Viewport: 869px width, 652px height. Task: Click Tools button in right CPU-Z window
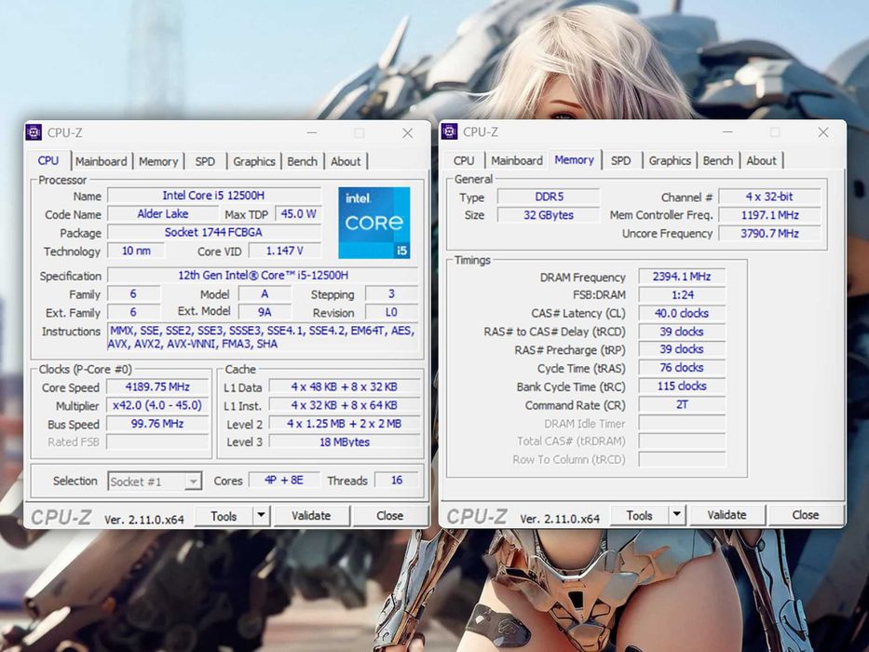pyautogui.click(x=640, y=516)
